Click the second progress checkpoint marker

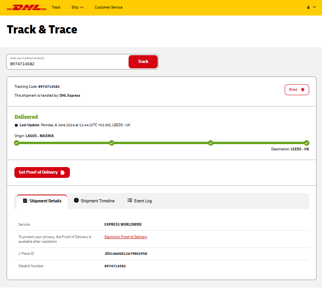(x=112, y=143)
